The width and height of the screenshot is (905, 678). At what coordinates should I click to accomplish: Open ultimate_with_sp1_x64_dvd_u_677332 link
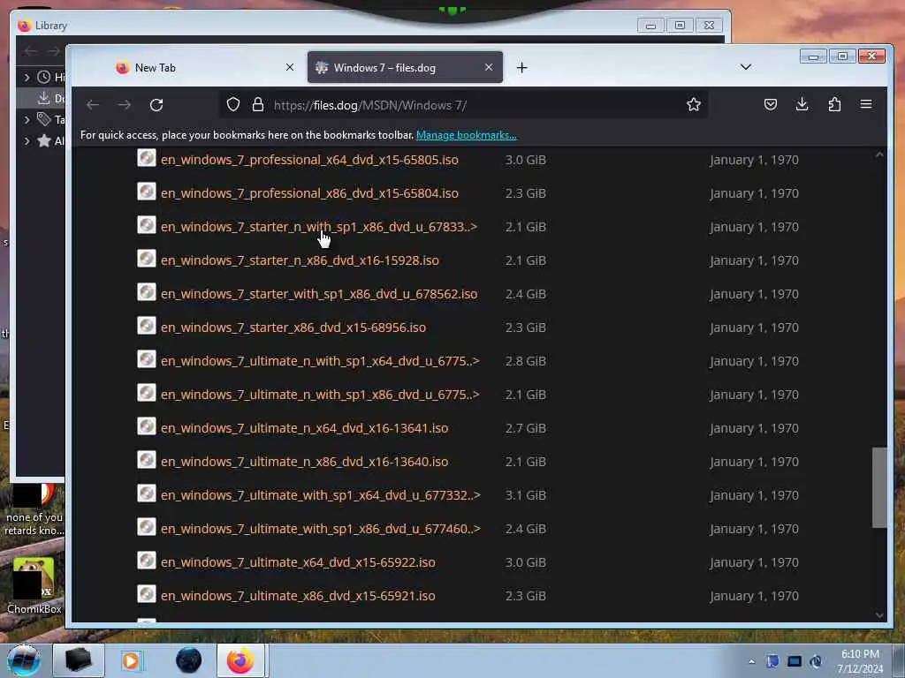pos(320,494)
